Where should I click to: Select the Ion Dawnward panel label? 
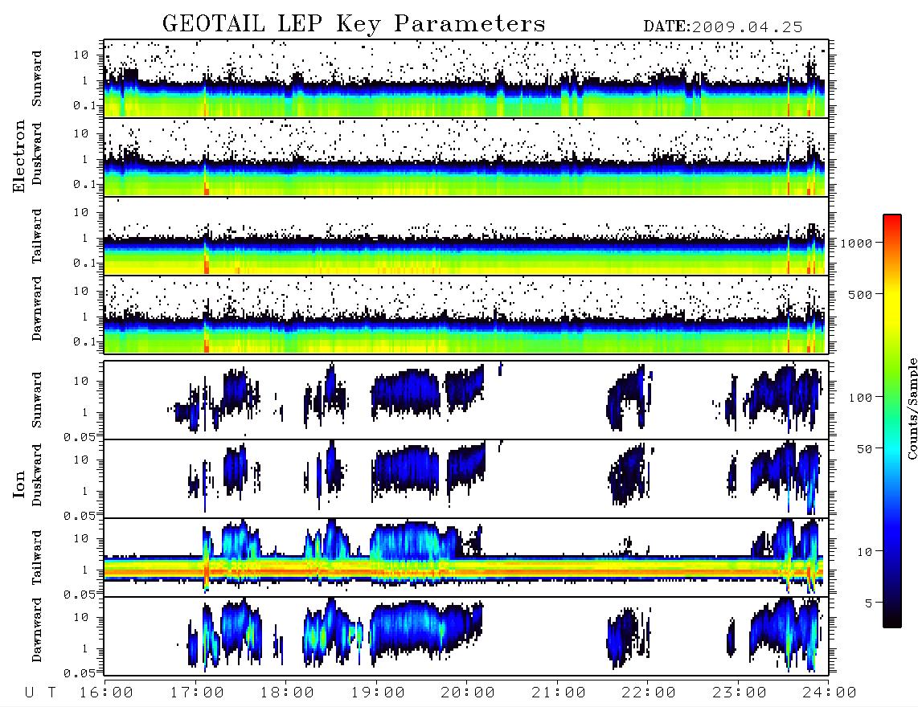tap(36, 630)
